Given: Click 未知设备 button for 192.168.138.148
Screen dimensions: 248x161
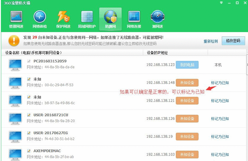Looking at the screenshot, I should tap(187, 83).
